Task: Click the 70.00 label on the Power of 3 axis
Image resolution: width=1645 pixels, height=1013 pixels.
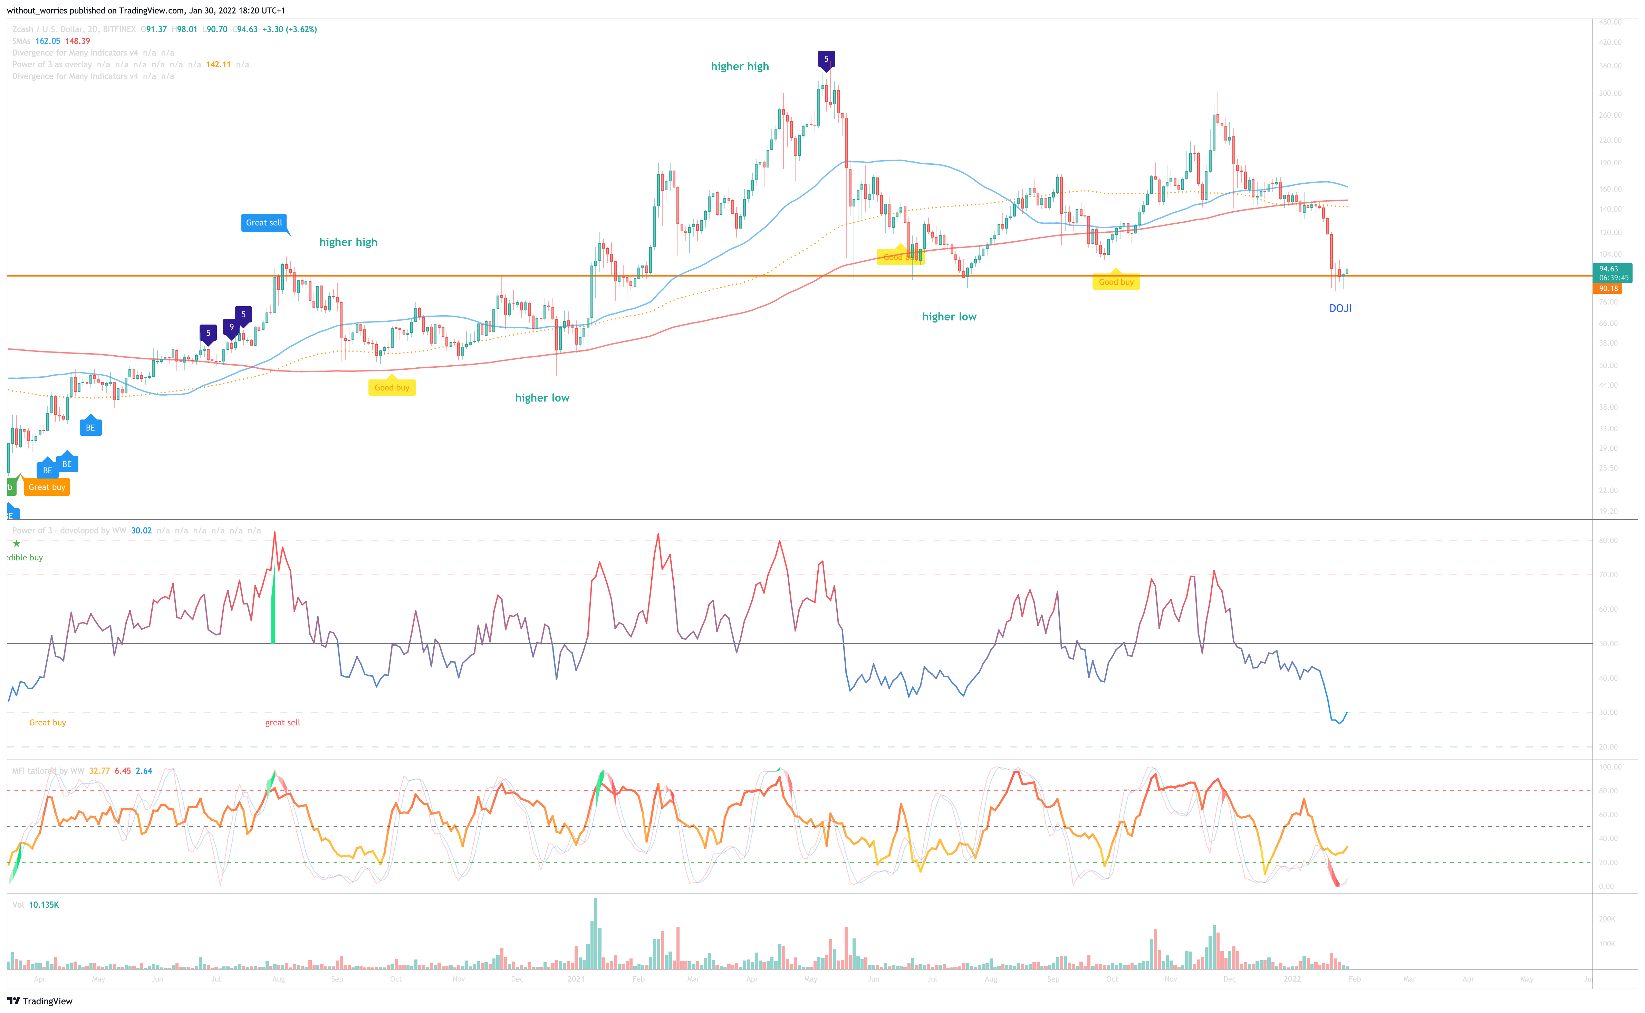Action: [1608, 575]
